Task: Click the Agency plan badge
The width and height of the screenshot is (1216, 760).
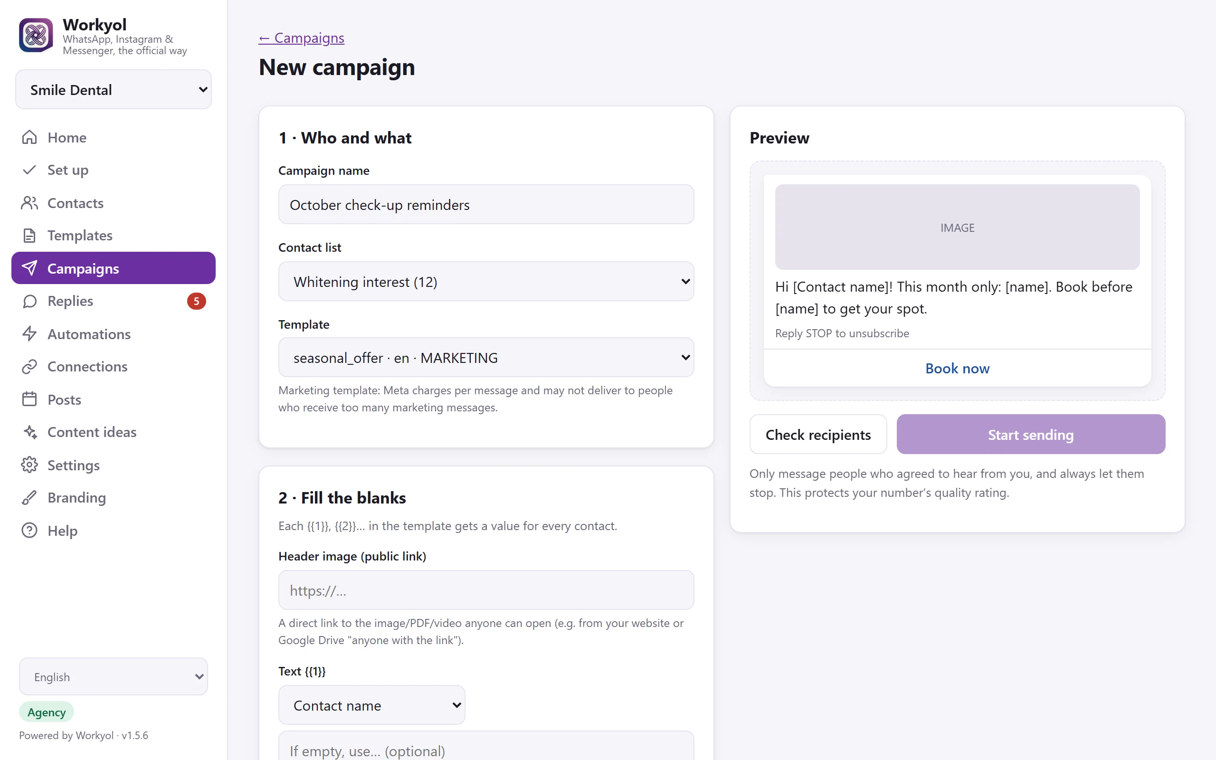Action: pyautogui.click(x=47, y=712)
